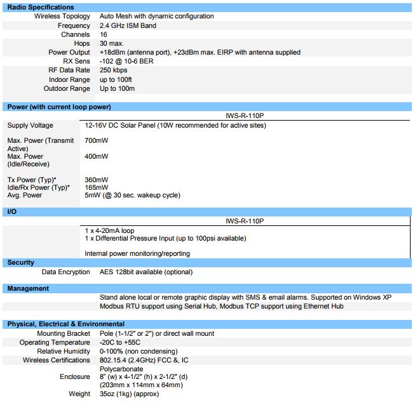Select the 1 x 4-20mA loop text

pyautogui.click(x=109, y=230)
